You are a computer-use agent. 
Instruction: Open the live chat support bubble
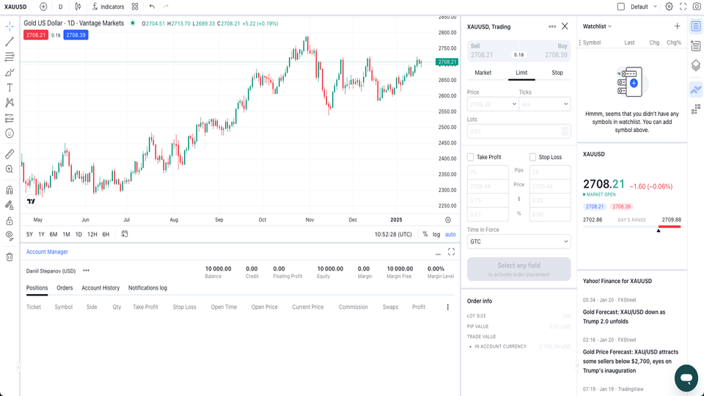coord(686,378)
